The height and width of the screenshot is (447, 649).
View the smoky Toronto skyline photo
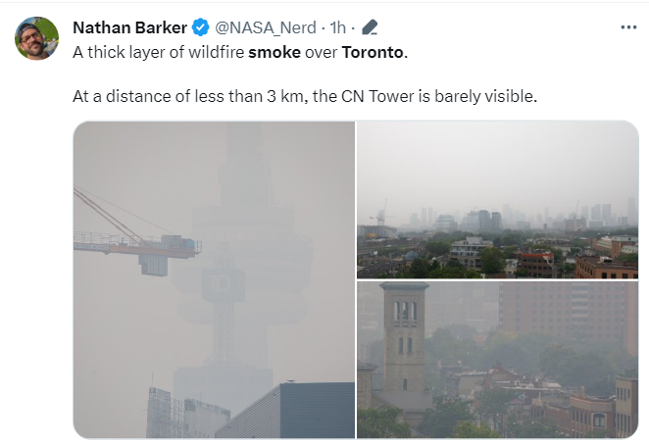[497, 200]
